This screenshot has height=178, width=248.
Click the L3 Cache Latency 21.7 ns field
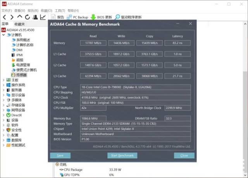(177, 76)
